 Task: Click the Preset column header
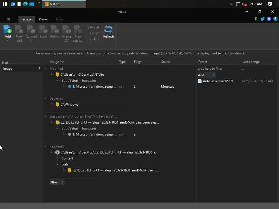click(x=202, y=62)
